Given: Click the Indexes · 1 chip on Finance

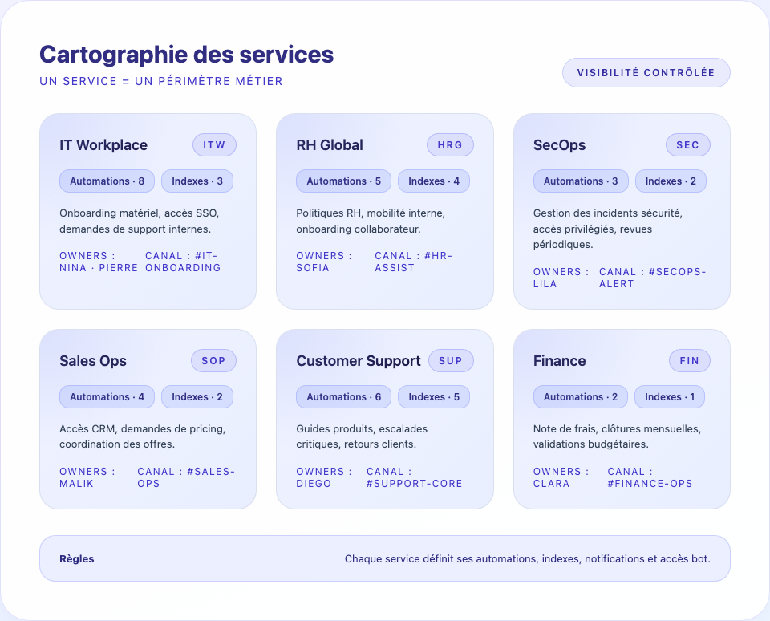Looking at the screenshot, I should tap(670, 396).
